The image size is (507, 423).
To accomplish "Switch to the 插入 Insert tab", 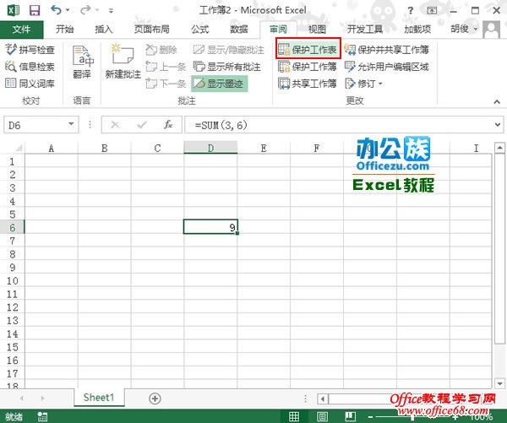I will (x=103, y=30).
